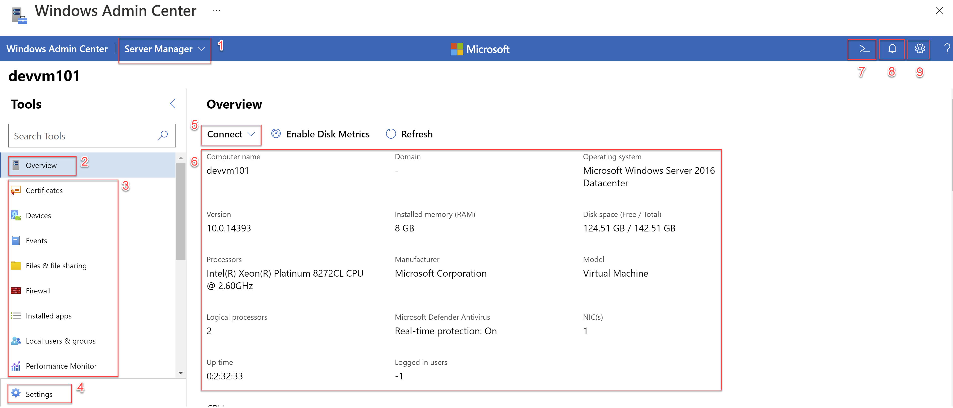
Task: Open the Firewall tool
Action: point(88,291)
